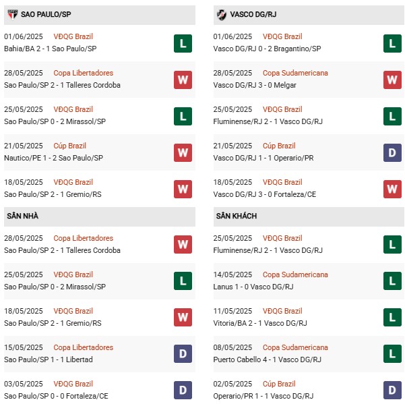Select the SÂN KHÁCH section header
Viewport: 405px width, 404px height.
tap(309, 217)
